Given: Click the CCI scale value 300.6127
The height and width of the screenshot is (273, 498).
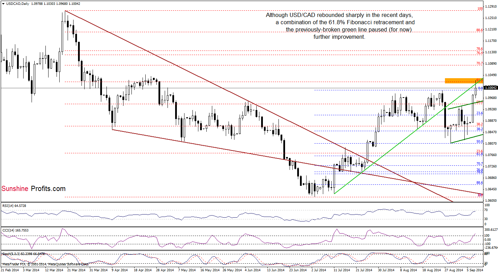Looking at the screenshot, I should [490, 229].
